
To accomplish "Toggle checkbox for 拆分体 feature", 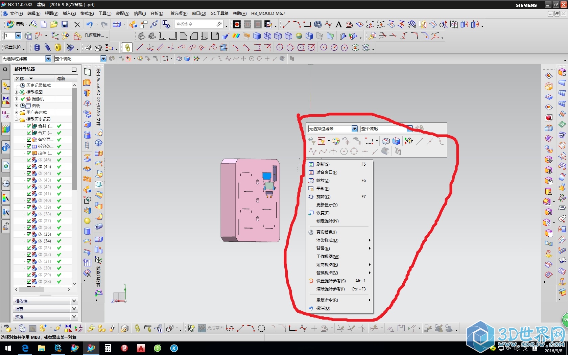I will tap(29, 146).
